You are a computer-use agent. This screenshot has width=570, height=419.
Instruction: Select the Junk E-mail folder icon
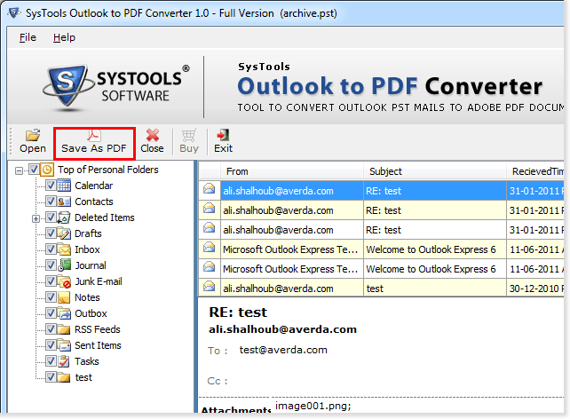tap(64, 281)
